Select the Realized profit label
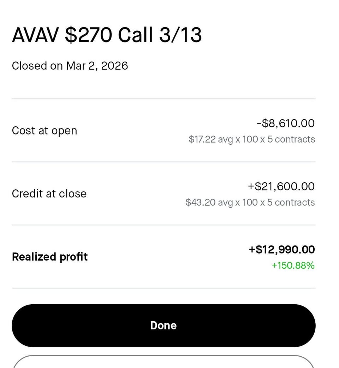Viewport: 339px width, 368px height. (50, 257)
